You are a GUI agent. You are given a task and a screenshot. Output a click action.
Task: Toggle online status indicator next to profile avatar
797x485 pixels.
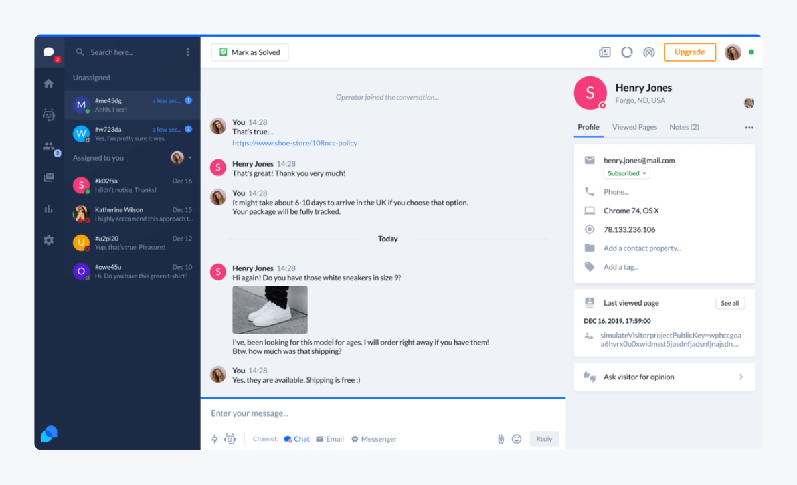pyautogui.click(x=751, y=52)
